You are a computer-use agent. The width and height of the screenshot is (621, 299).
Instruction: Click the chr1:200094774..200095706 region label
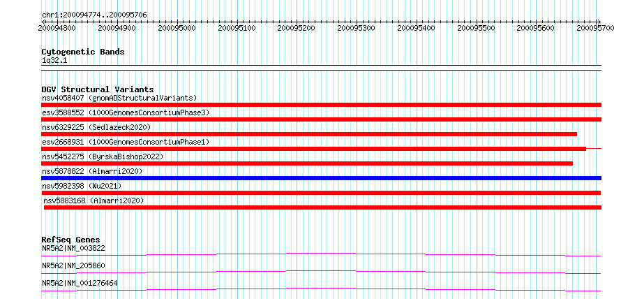pyautogui.click(x=94, y=15)
